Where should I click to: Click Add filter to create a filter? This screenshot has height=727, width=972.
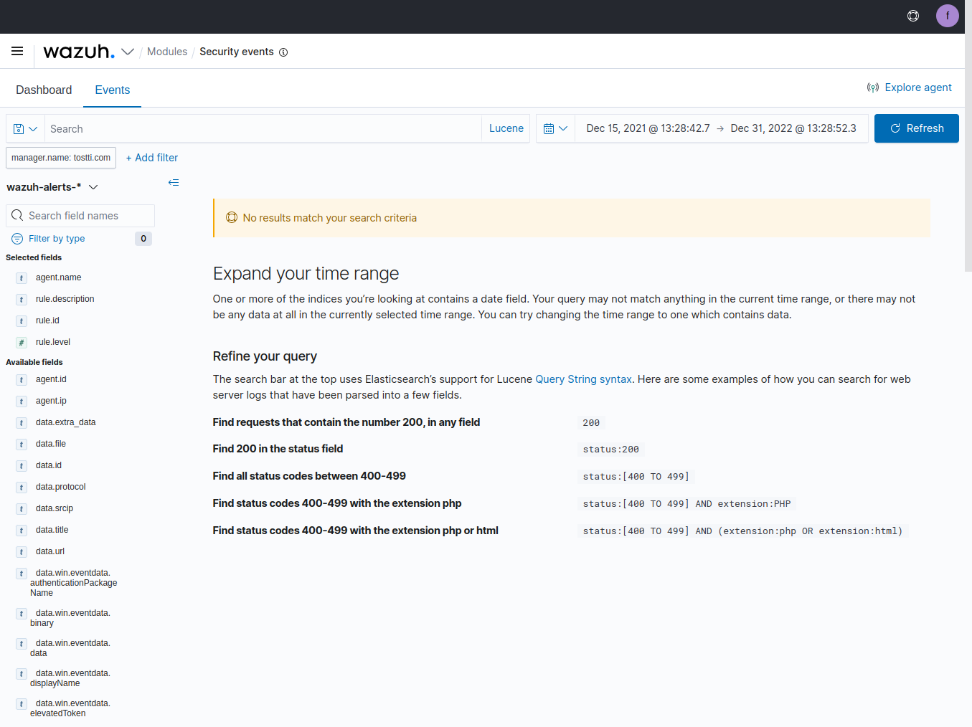(x=151, y=157)
